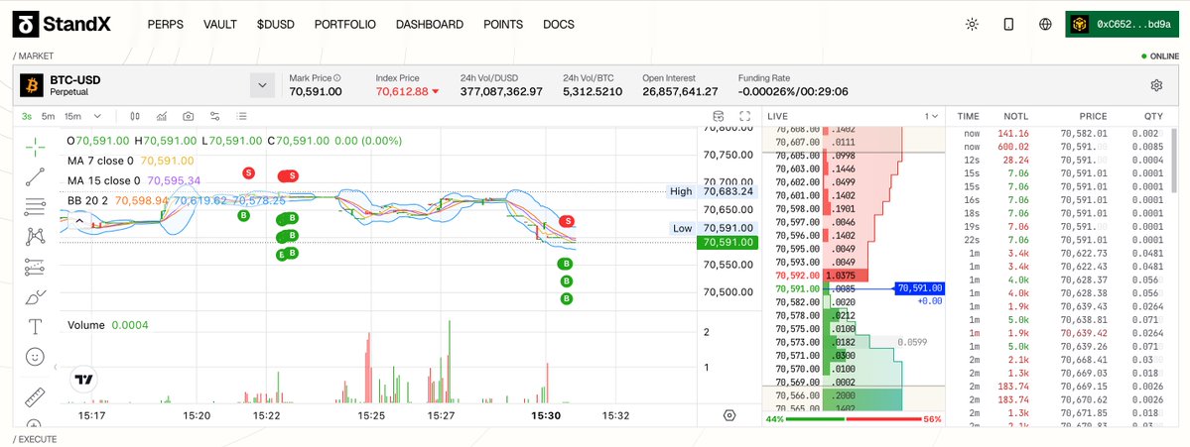The height and width of the screenshot is (447, 1190).
Task: Open the language globe icon
Action: coord(1045,25)
